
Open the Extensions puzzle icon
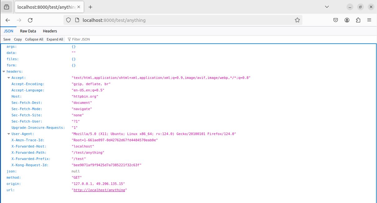pyautogui.click(x=358, y=20)
